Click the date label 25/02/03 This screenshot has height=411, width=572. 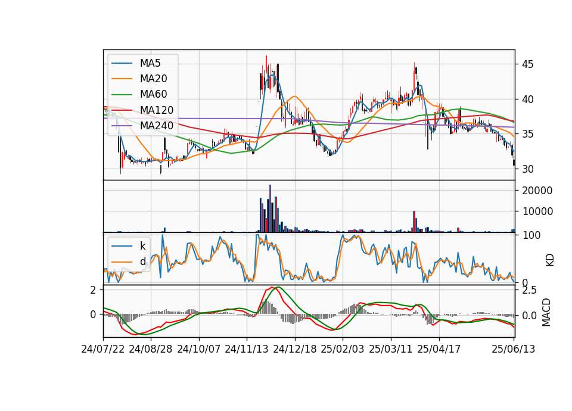coord(343,349)
